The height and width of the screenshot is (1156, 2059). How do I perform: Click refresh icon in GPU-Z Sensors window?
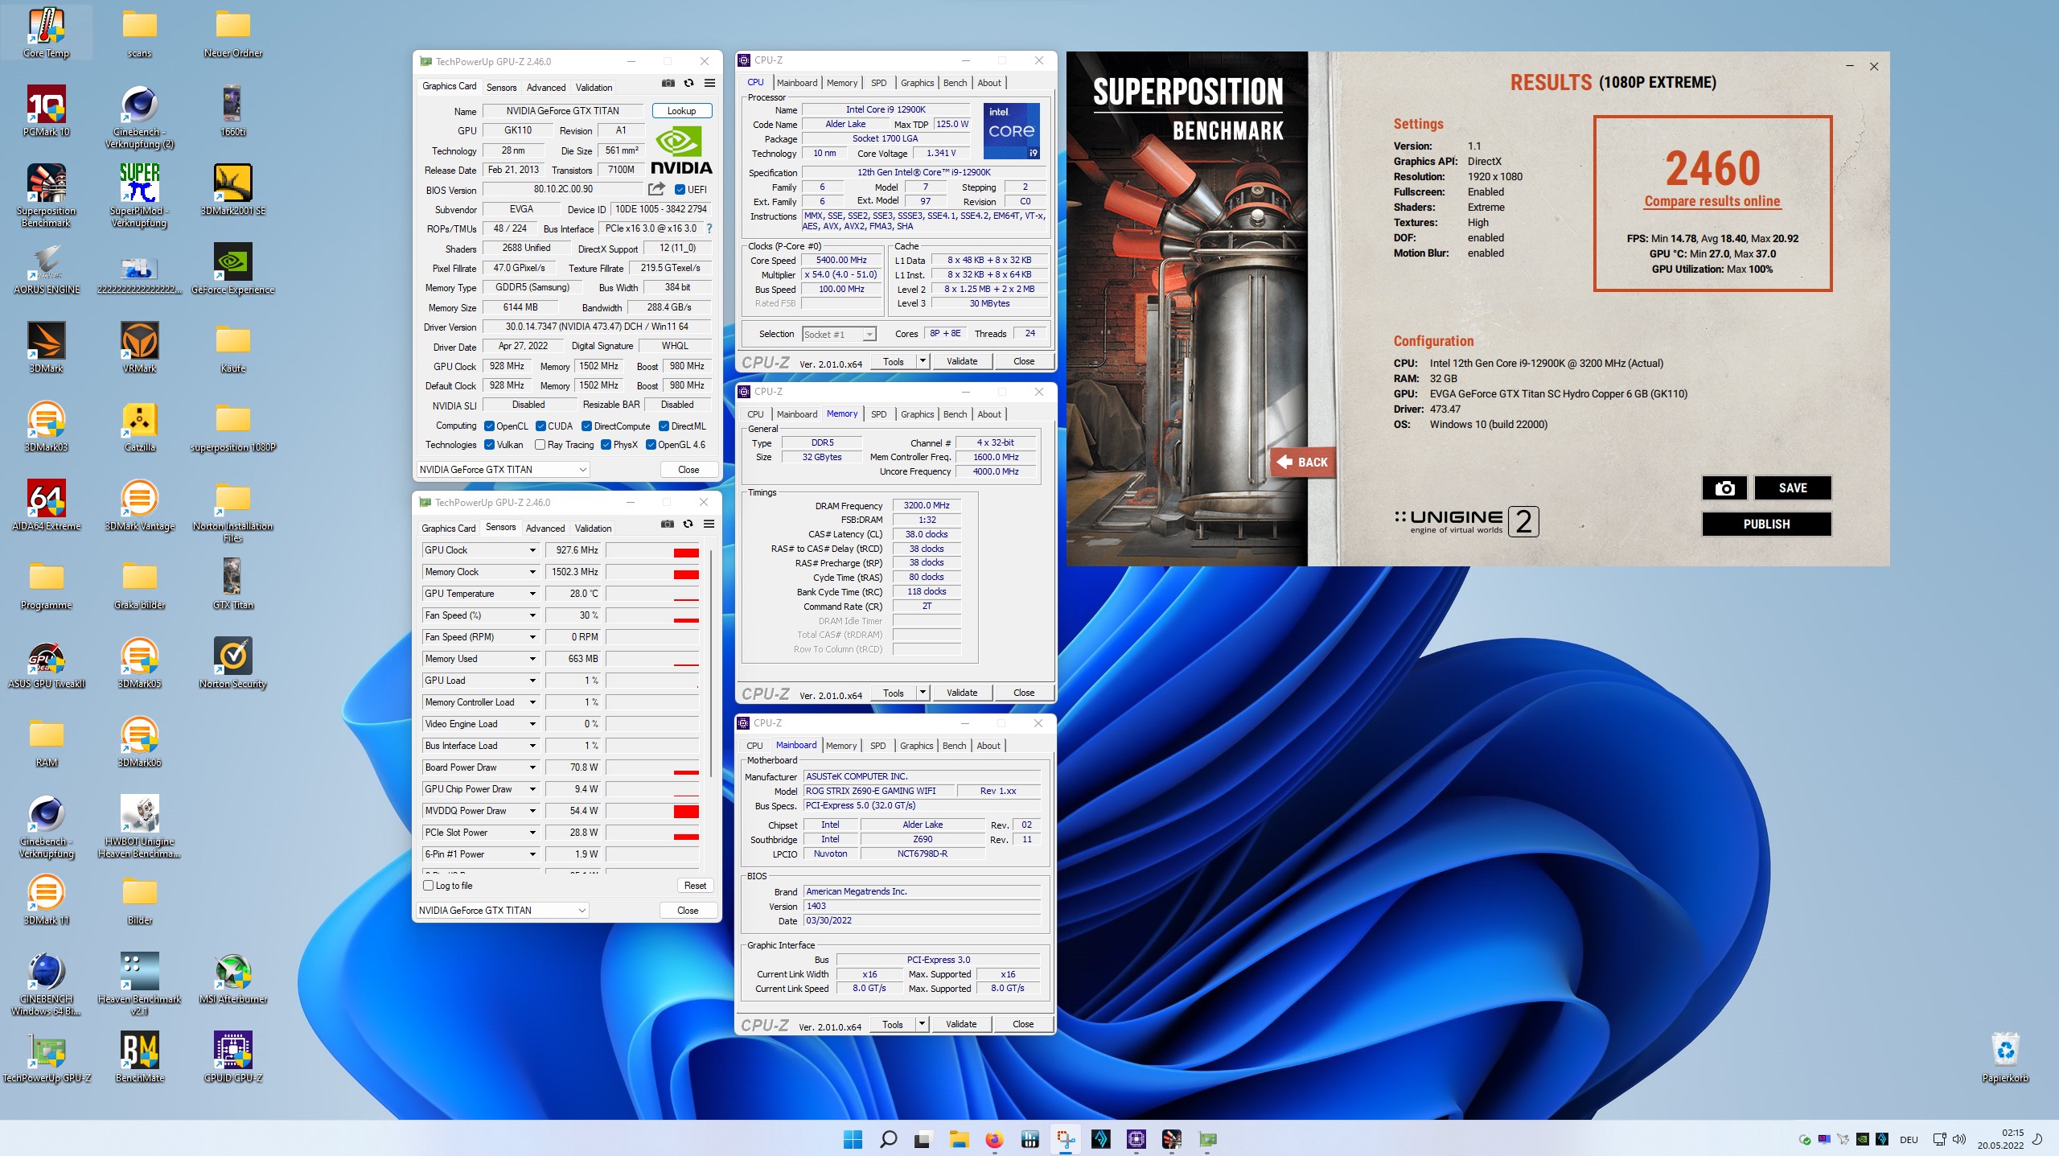tap(688, 524)
